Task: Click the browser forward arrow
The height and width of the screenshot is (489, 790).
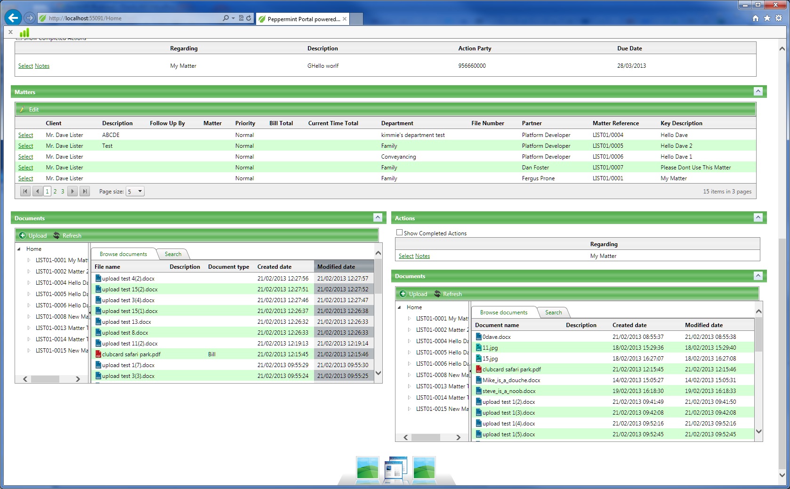Action: (30, 18)
